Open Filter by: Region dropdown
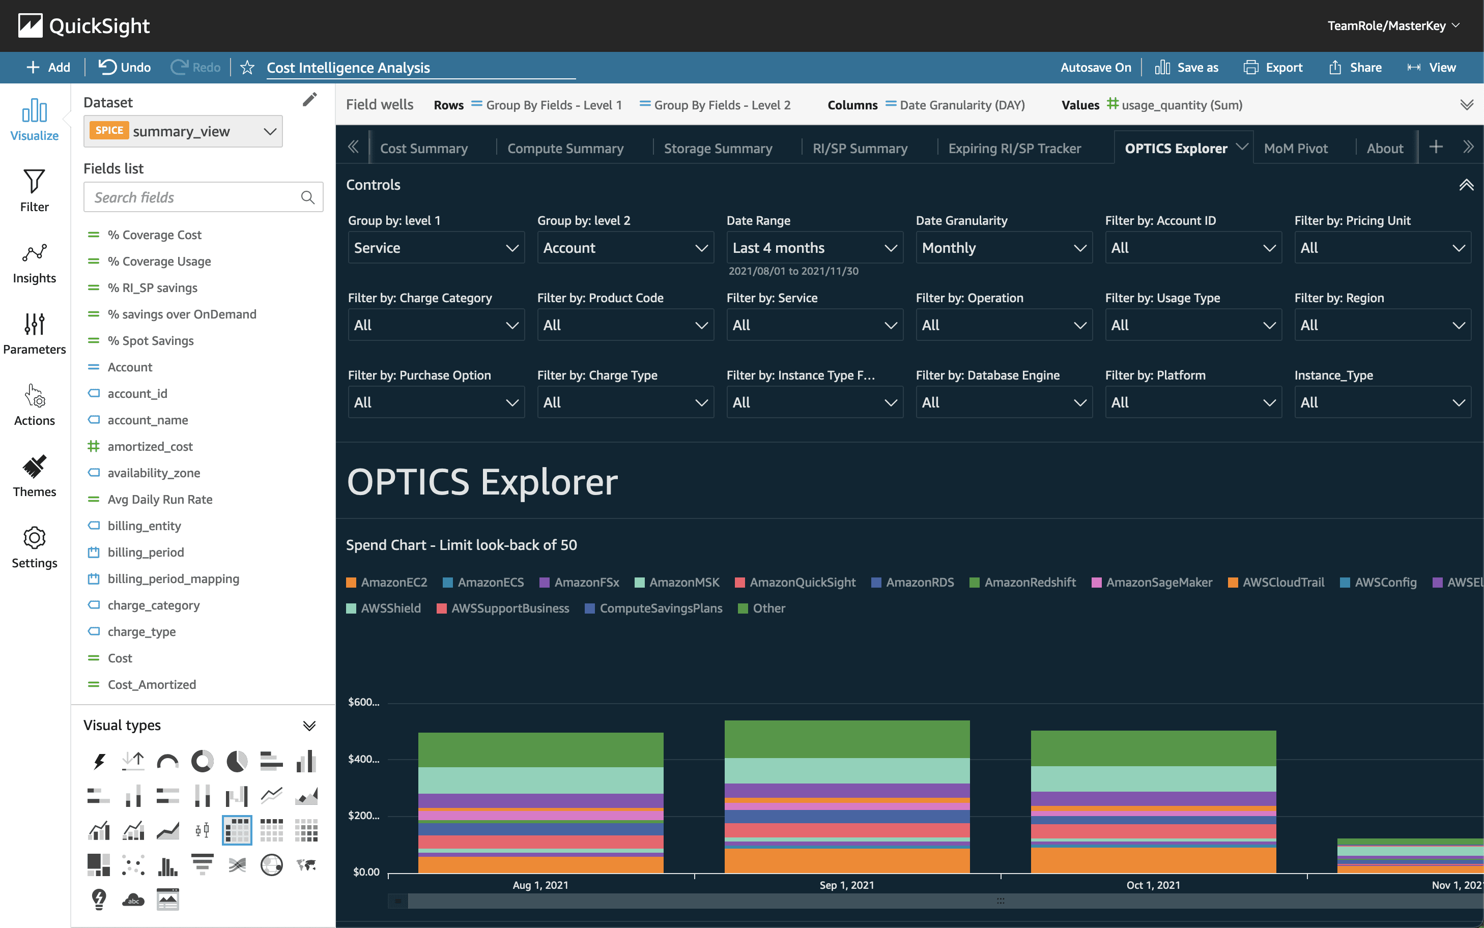 coord(1383,325)
